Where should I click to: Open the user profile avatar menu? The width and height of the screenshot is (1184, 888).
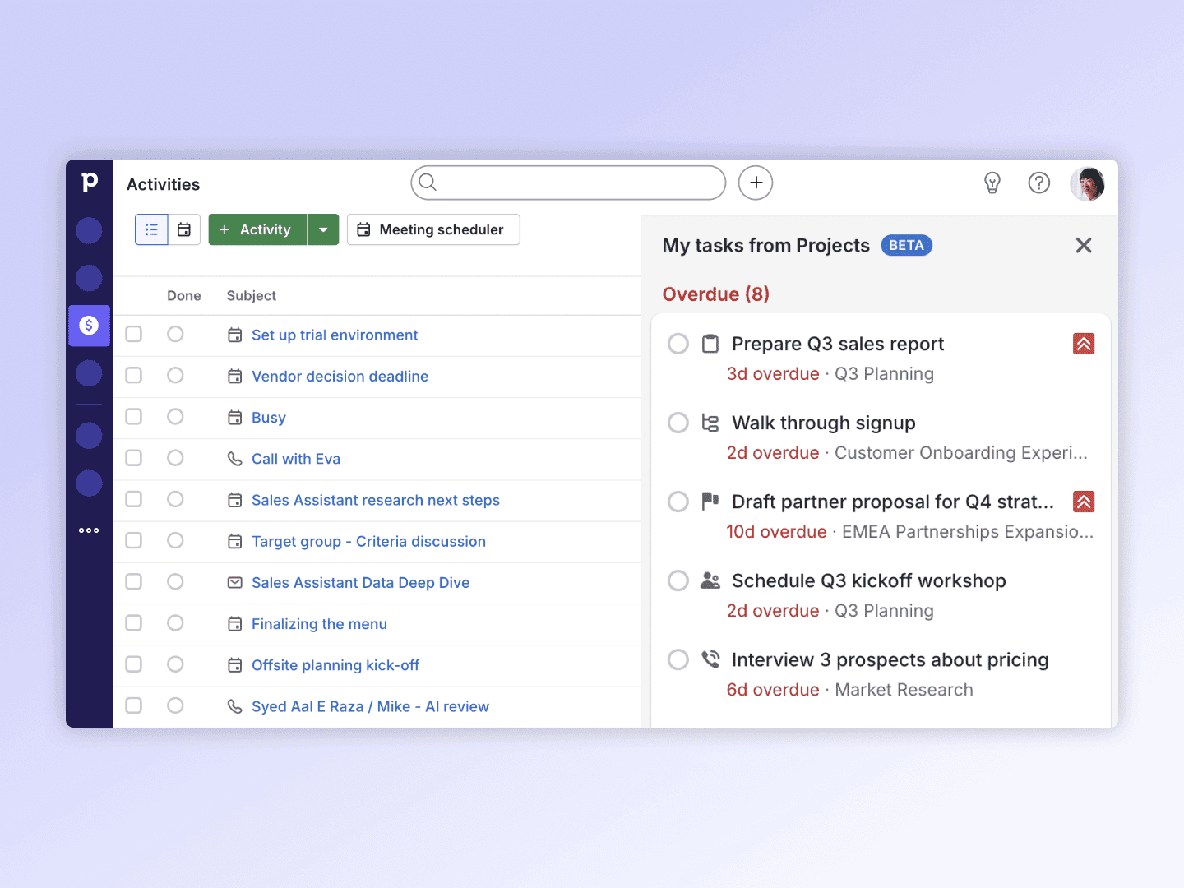point(1087,183)
